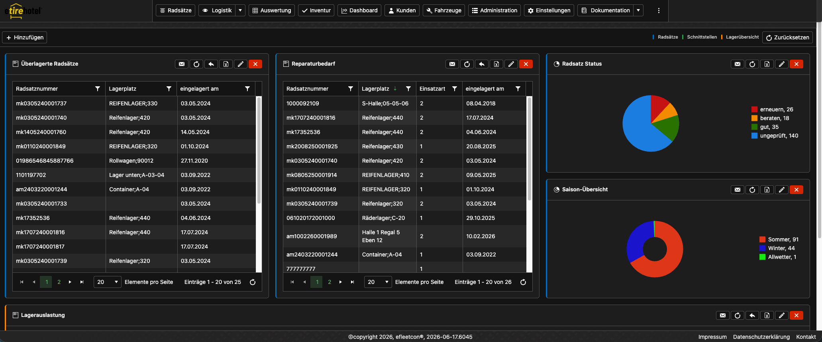822x342 pixels.
Task: Open the Impressum link
Action: tap(712, 337)
